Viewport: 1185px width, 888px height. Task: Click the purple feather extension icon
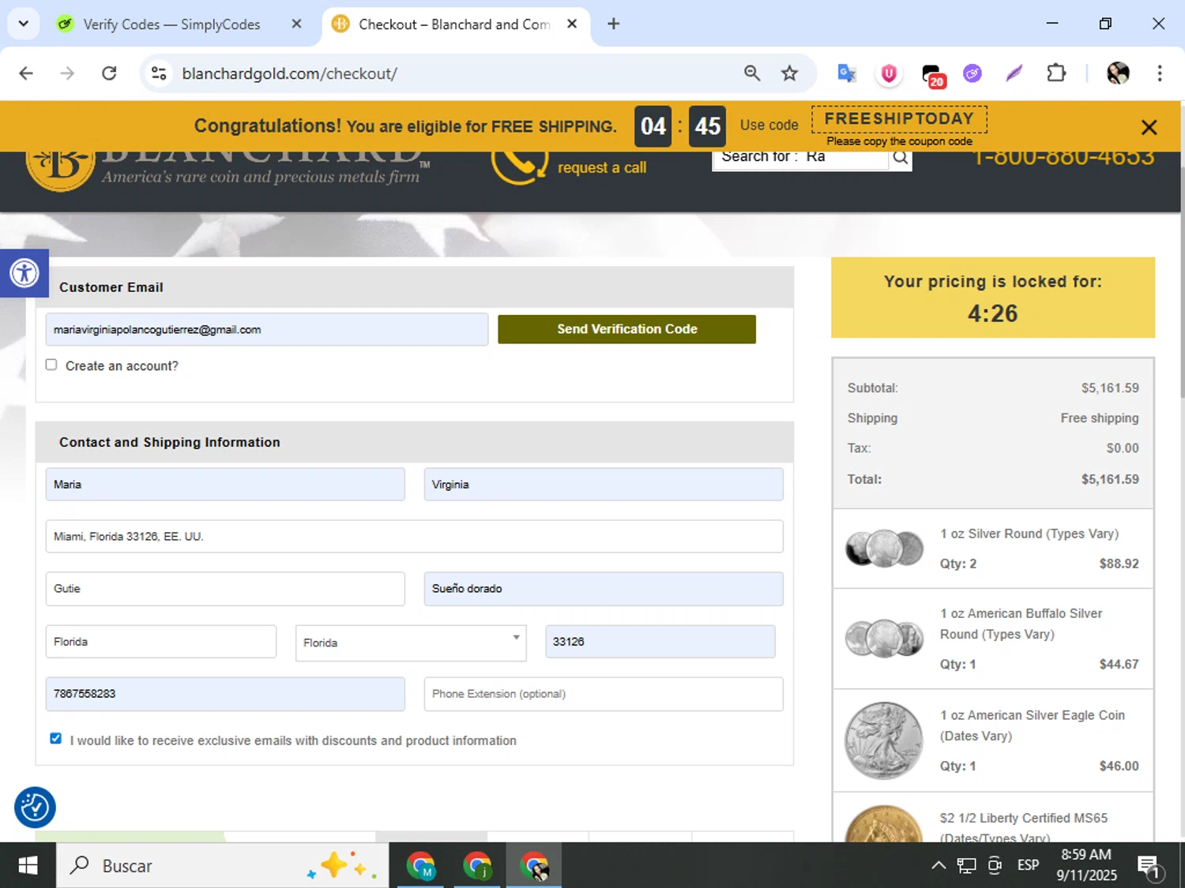pos(1014,73)
